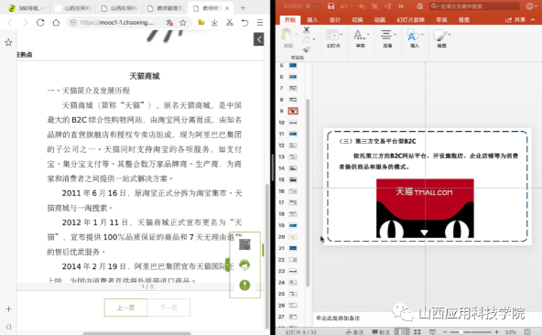Image resolution: width=542 pixels, height=335 pixels.
Task: Bookmark page with address bar star
Action: tap(183, 23)
